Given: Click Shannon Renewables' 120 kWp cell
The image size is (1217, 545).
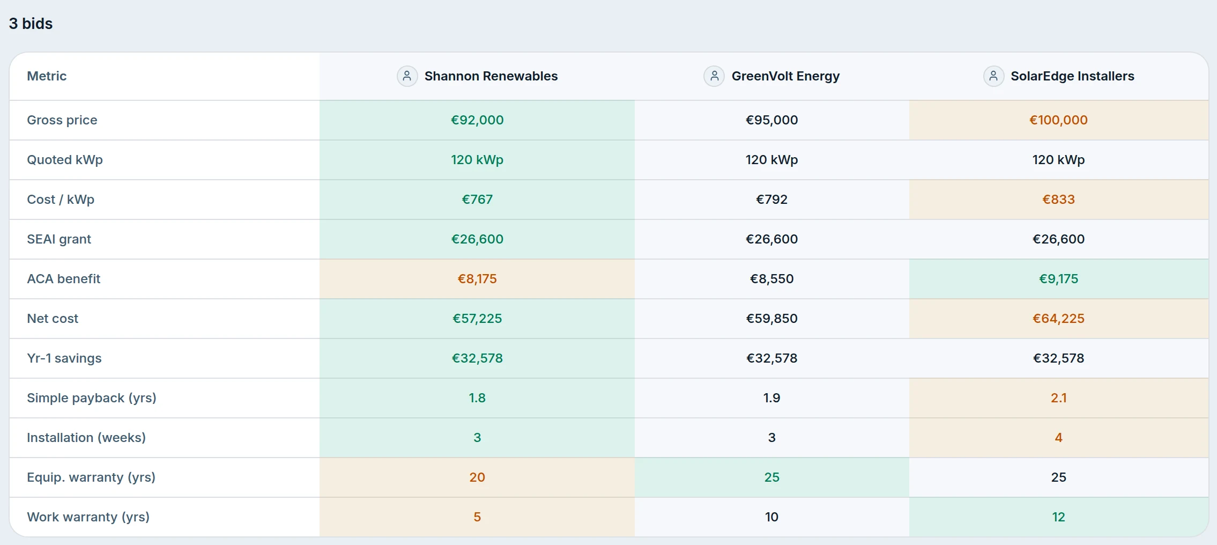Looking at the screenshot, I should click(477, 160).
